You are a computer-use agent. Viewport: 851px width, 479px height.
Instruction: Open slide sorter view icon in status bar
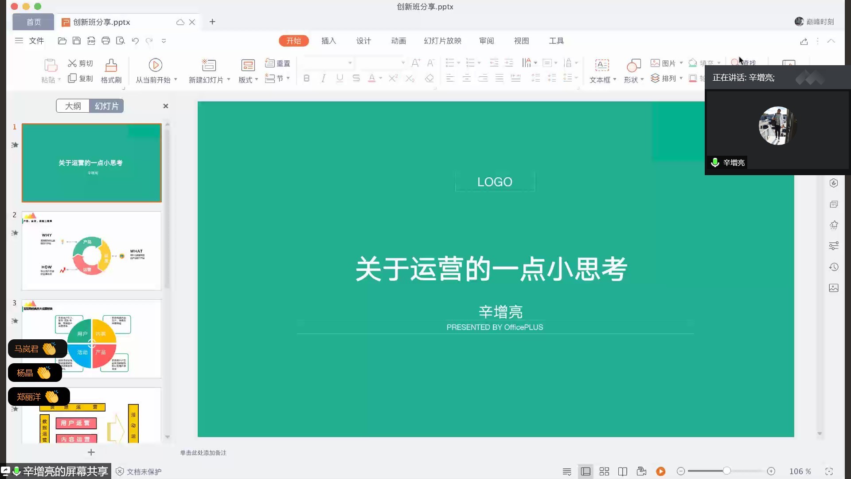tap(604, 471)
